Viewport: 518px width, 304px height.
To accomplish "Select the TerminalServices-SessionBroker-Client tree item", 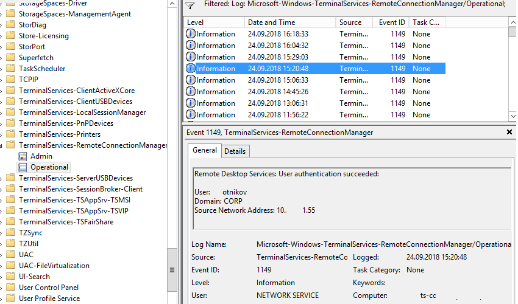I will tap(80, 189).
